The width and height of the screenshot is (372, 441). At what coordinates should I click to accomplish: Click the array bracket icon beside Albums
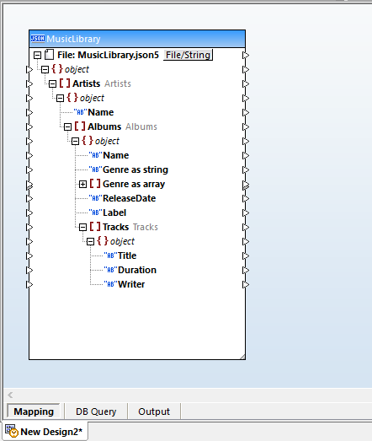pos(80,126)
